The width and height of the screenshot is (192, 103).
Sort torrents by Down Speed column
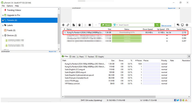(148, 29)
